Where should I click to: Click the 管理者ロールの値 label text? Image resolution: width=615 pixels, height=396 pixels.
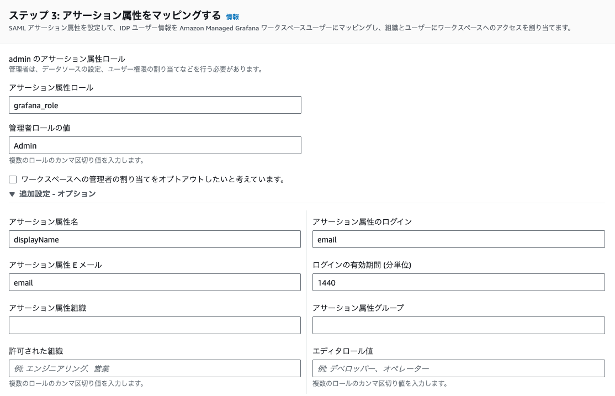(x=39, y=128)
